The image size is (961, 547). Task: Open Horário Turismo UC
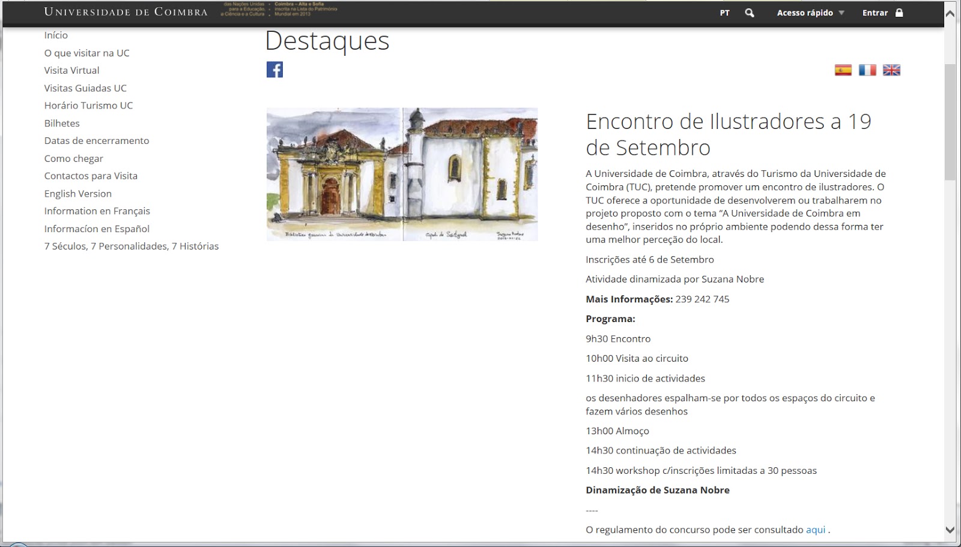point(88,106)
